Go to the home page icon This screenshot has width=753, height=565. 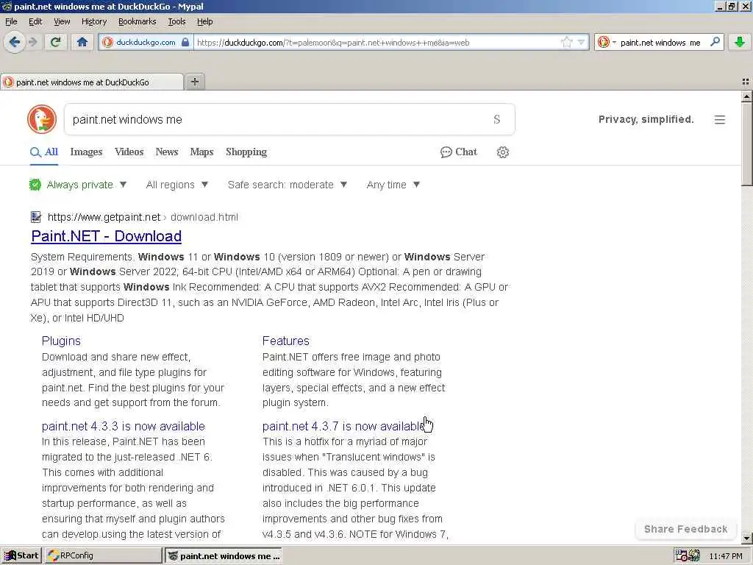82,42
